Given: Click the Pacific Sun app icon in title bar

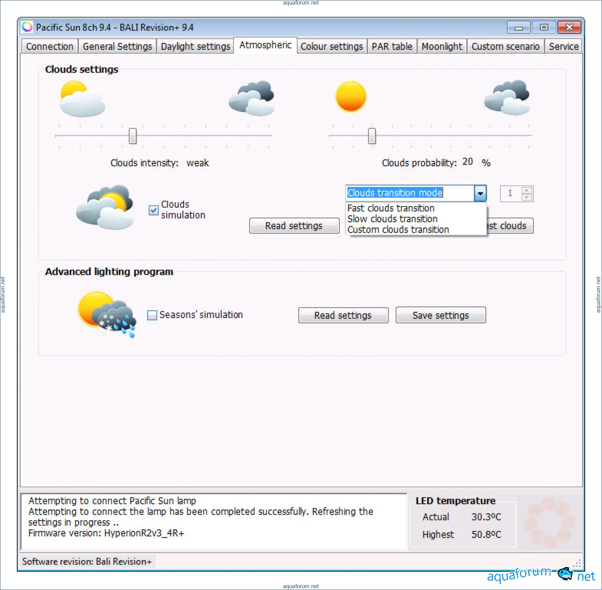Looking at the screenshot, I should [27, 27].
